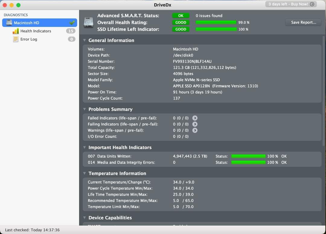
Task: Select Health Indicators in the Diagnostics sidebar
Action: click(x=36, y=31)
